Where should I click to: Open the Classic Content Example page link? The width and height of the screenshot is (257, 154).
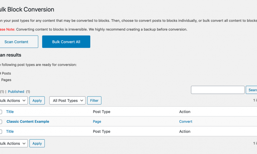[28, 122]
